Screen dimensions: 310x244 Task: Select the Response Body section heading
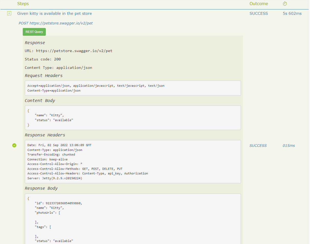click(41, 188)
